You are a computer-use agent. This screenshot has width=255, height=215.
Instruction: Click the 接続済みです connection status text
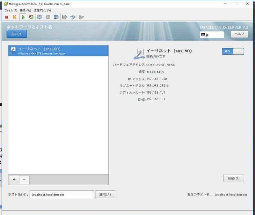click(x=156, y=57)
